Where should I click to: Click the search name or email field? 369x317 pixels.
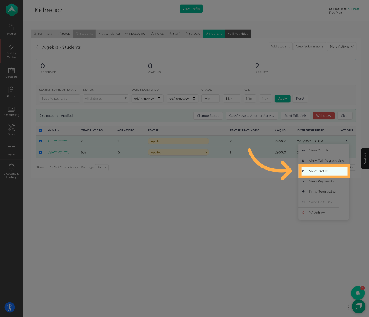(60, 98)
